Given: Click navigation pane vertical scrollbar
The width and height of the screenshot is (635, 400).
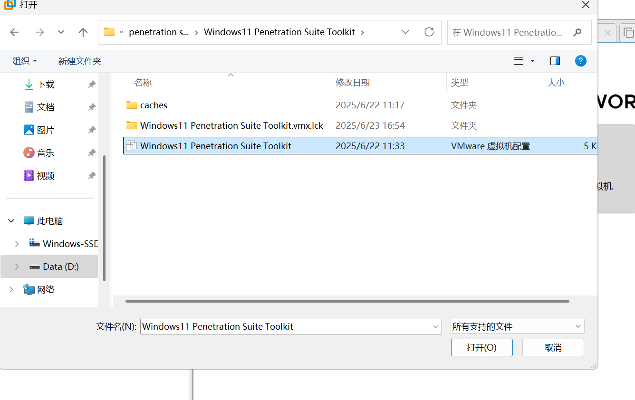Looking at the screenshot, I should 105,218.
